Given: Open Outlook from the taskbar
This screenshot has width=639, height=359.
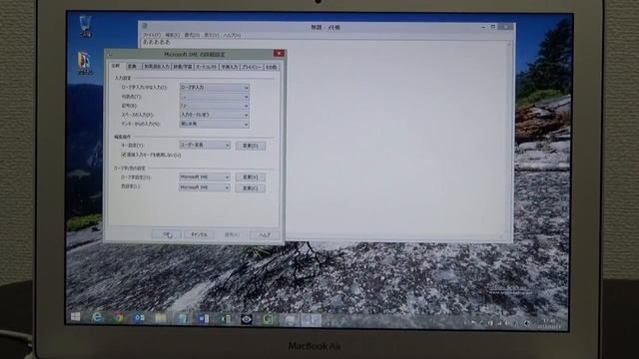Looking at the screenshot, I should click(140, 318).
